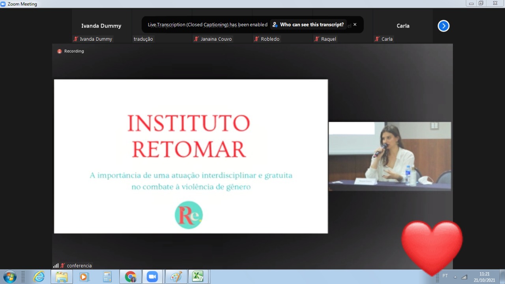The image size is (505, 284).
Task: Close the Zoom Meeting window
Action: [x=495, y=4]
